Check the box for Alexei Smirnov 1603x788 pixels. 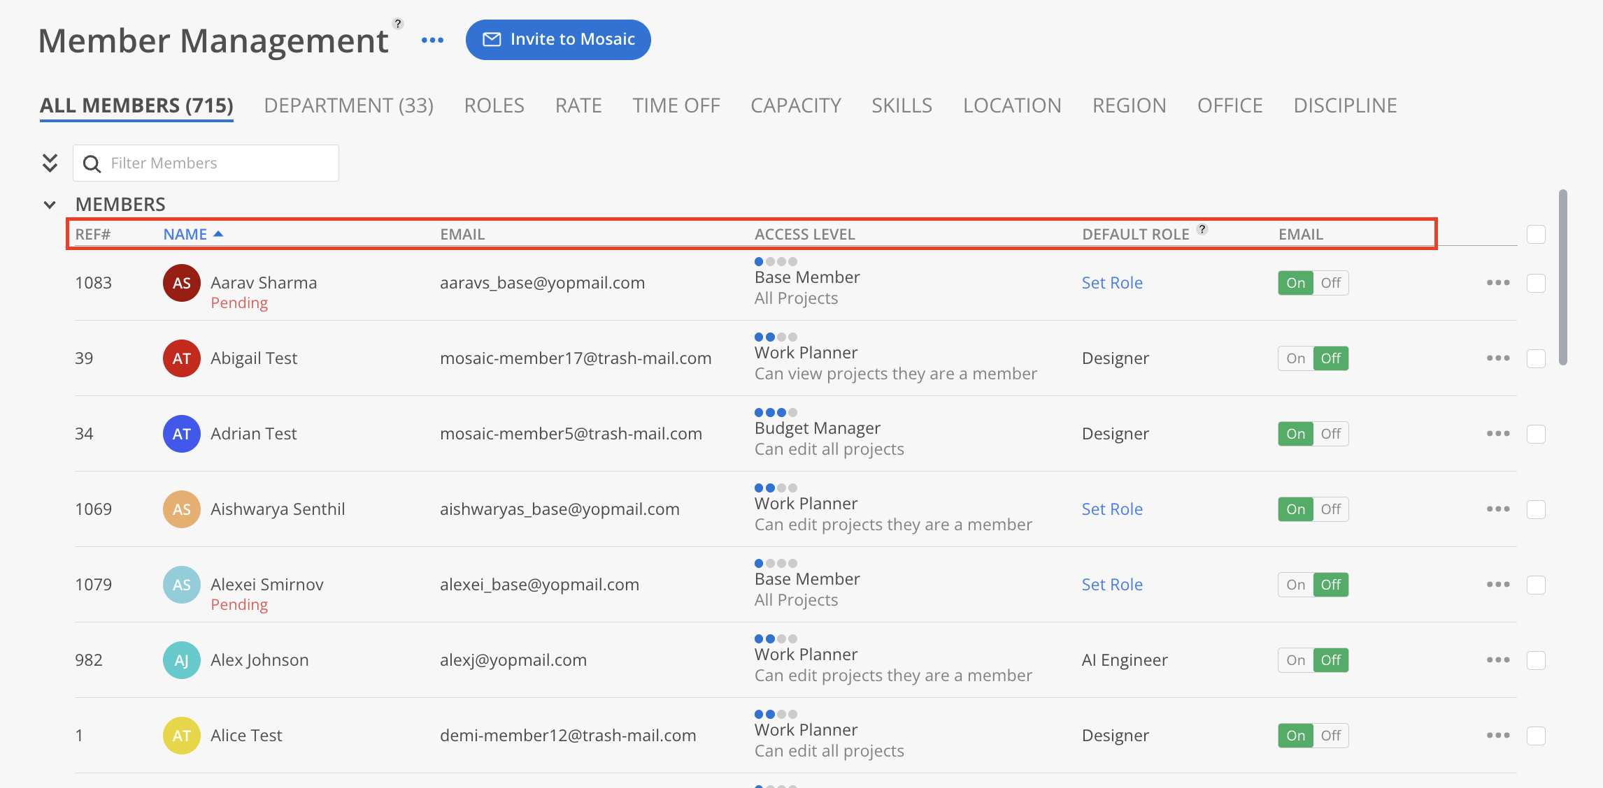1537,585
